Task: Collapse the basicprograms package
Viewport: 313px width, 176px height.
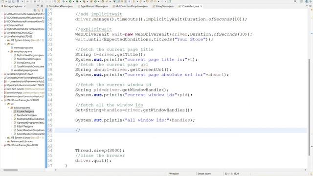Action: (9, 108)
